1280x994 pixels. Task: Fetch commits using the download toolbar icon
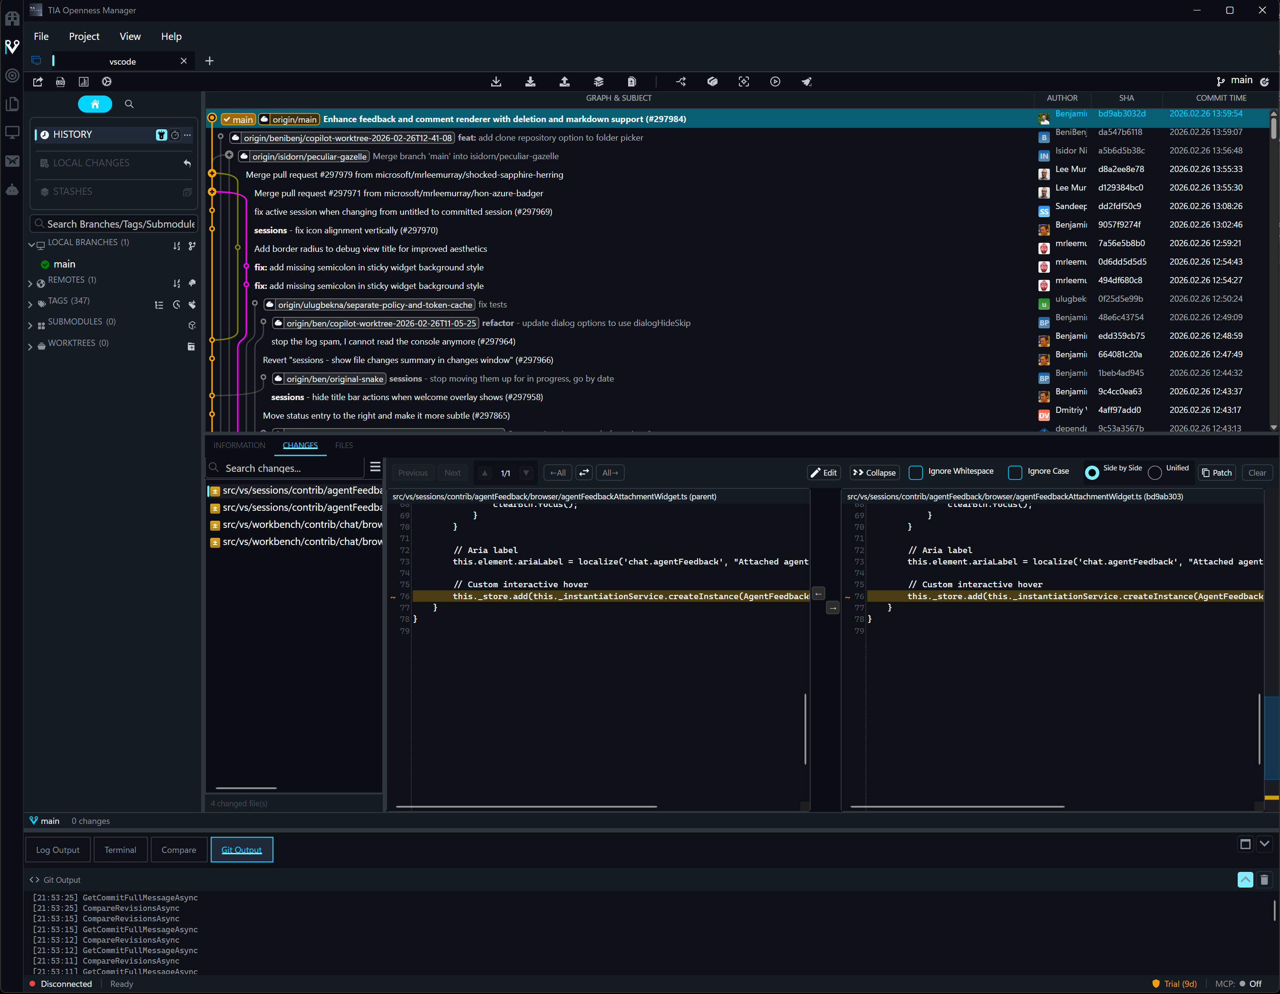(x=496, y=81)
